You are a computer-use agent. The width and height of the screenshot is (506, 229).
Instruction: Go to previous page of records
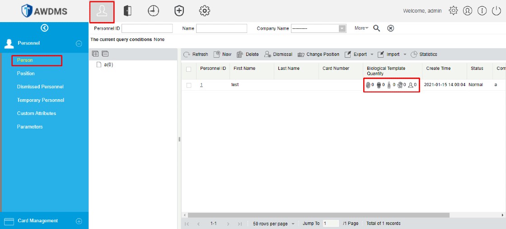pos(198,224)
